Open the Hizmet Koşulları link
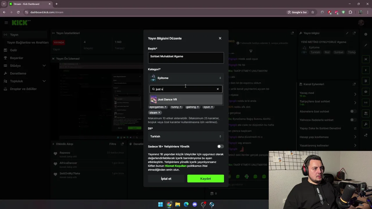Viewport: 372px width, 209px height. tap(176, 166)
